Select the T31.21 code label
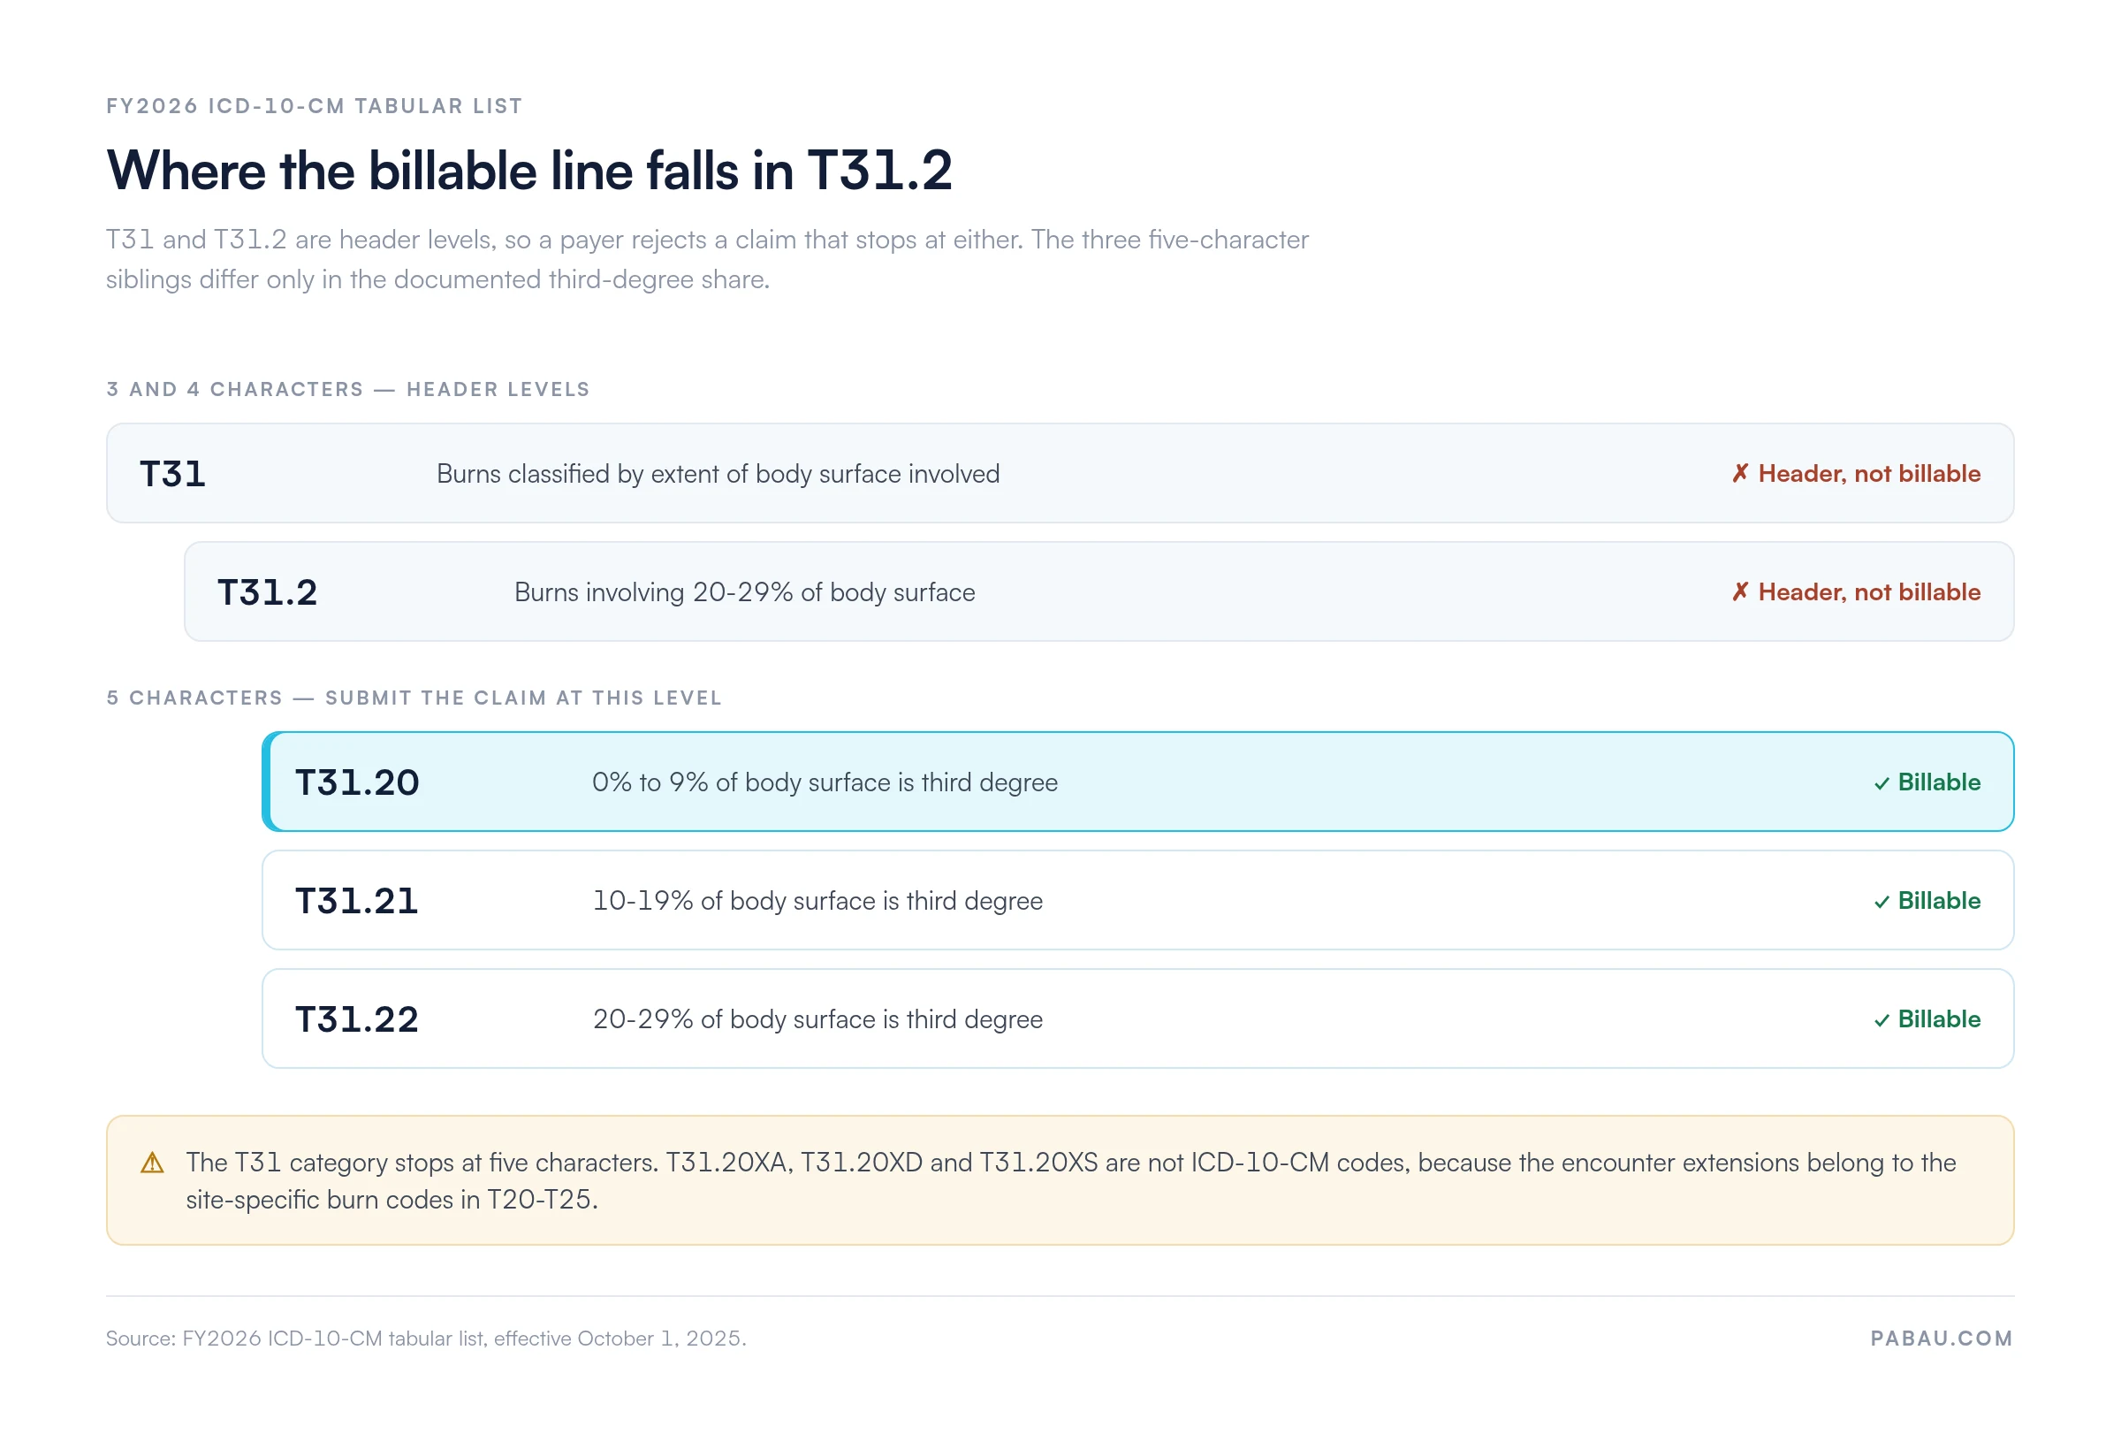Image resolution: width=2121 pixels, height=1434 pixels. point(357,902)
